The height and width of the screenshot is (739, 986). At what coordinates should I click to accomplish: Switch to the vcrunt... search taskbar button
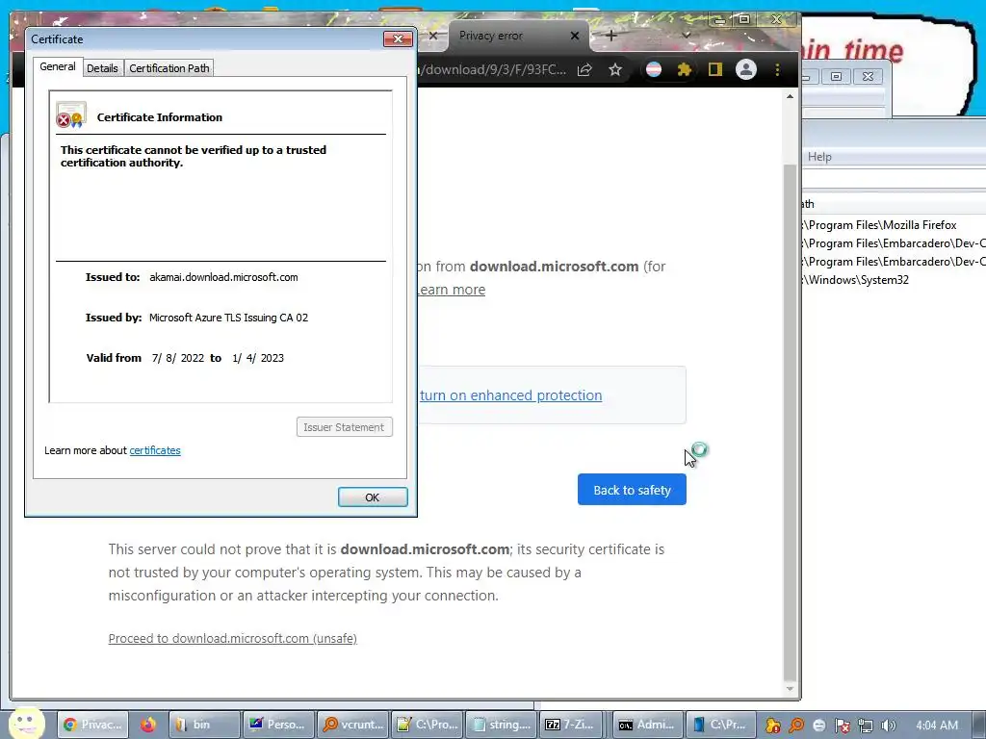[352, 725]
